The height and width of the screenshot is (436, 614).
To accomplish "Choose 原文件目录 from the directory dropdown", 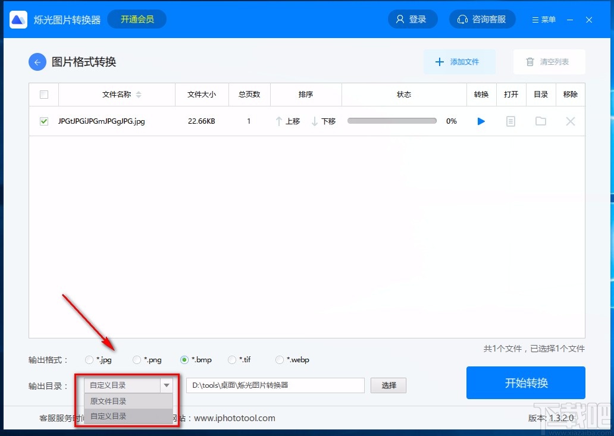I will point(108,401).
